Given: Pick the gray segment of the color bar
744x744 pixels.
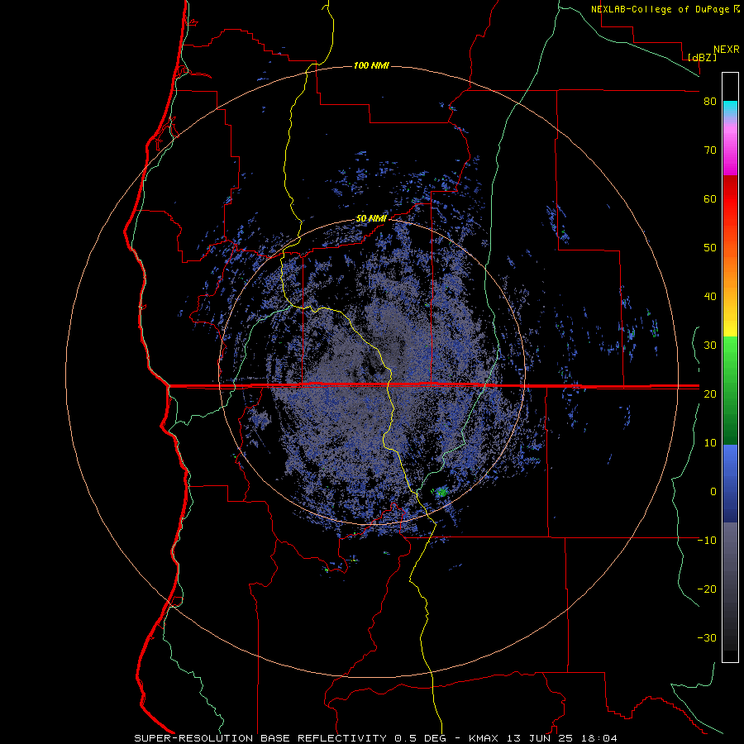Looking at the screenshot, I should [x=730, y=586].
